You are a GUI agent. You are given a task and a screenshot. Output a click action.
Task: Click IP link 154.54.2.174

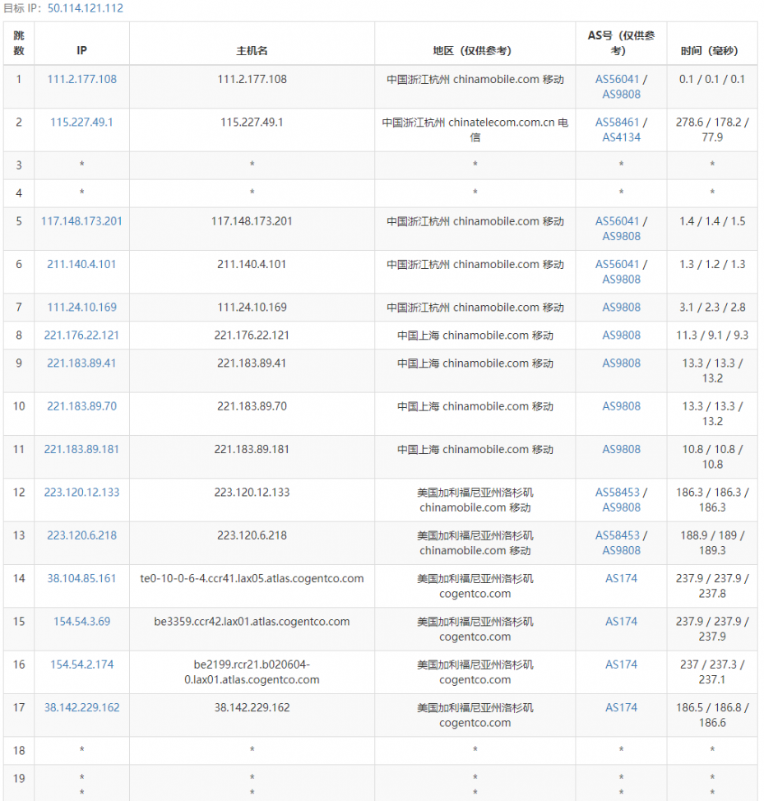tap(81, 664)
